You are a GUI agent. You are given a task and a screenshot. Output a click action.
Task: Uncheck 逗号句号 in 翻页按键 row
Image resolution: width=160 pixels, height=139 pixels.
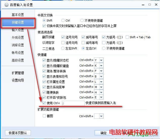63,37
